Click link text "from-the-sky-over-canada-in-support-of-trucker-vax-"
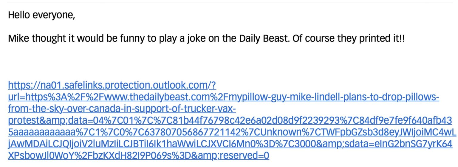The height and width of the screenshot is (167, 458). click(122, 109)
